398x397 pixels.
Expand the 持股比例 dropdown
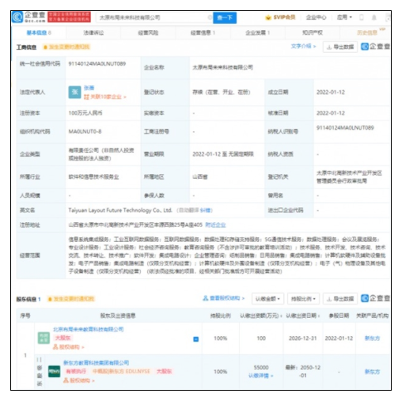[303, 299]
